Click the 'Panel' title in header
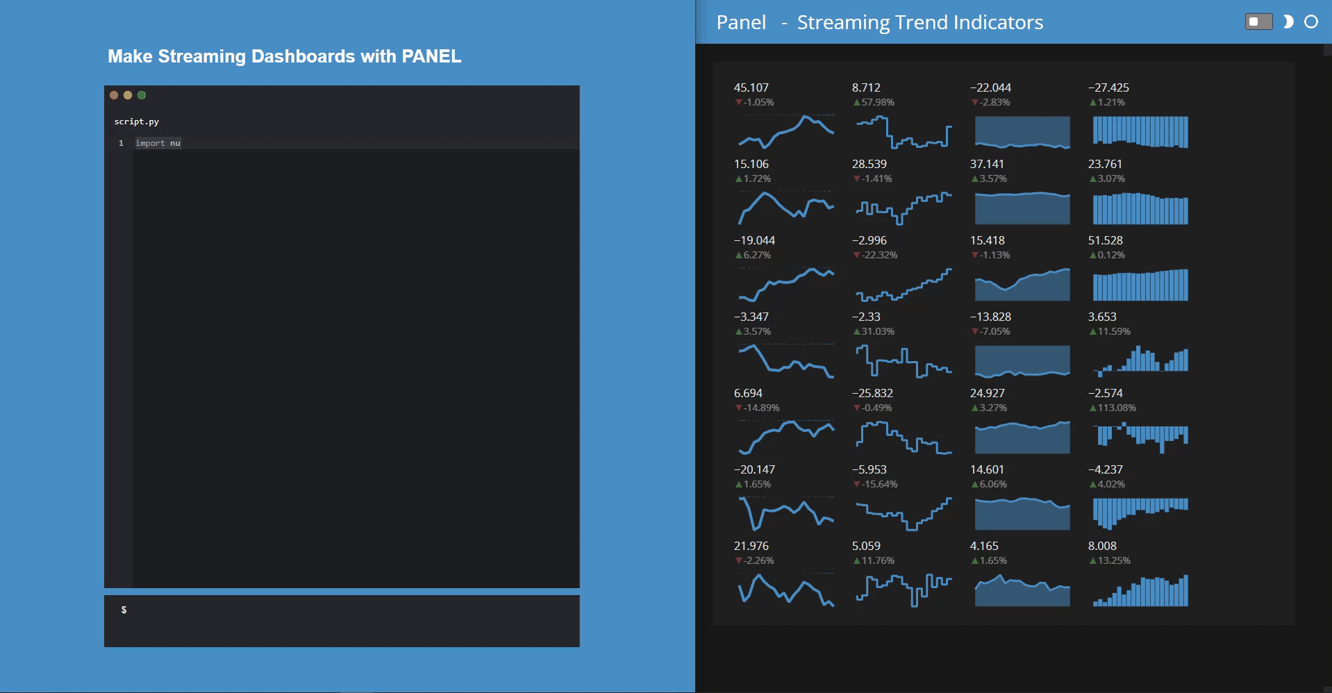The height and width of the screenshot is (693, 1332). tap(740, 22)
